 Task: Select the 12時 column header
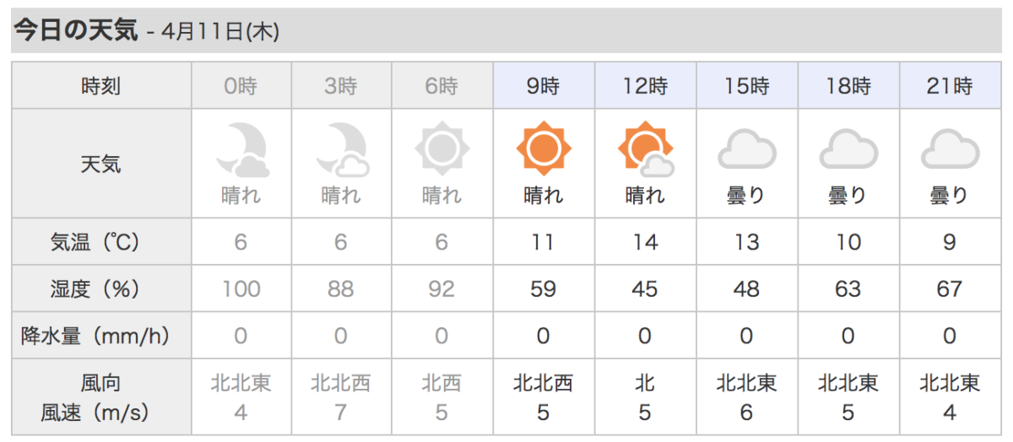(x=645, y=85)
